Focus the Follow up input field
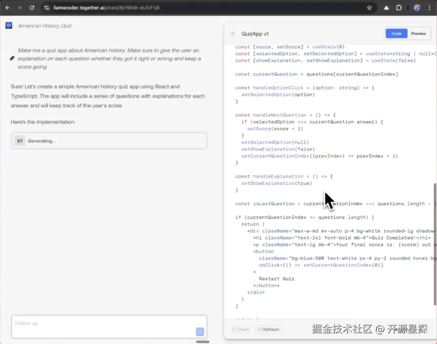 coord(109,327)
